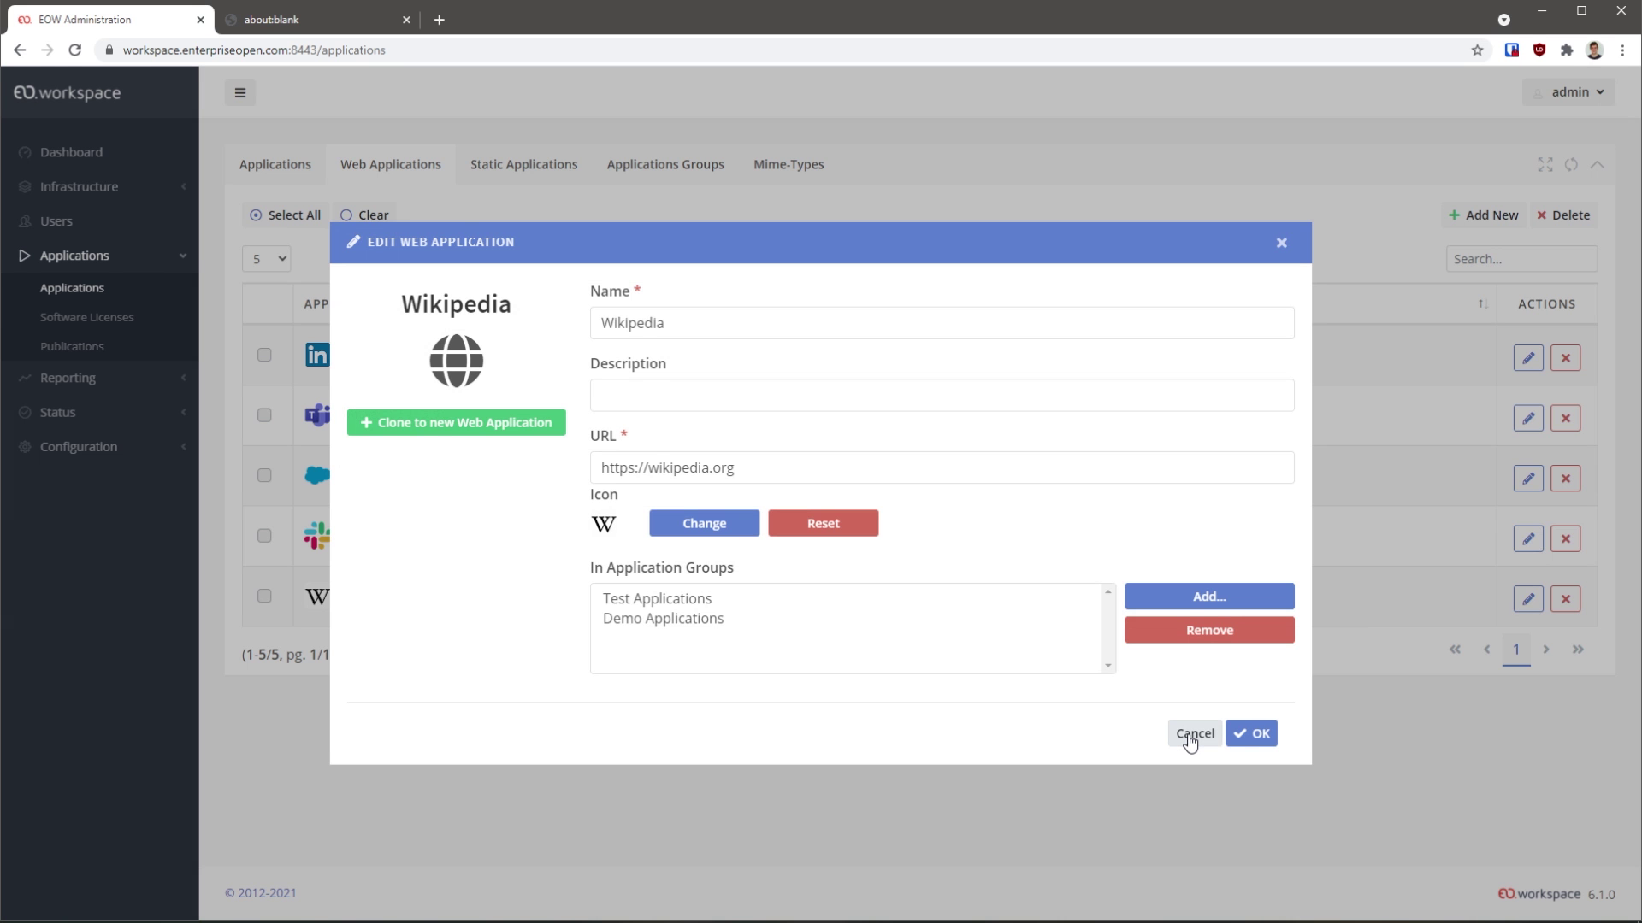The height and width of the screenshot is (923, 1642).
Task: Click into the URL field
Action: click(942, 467)
